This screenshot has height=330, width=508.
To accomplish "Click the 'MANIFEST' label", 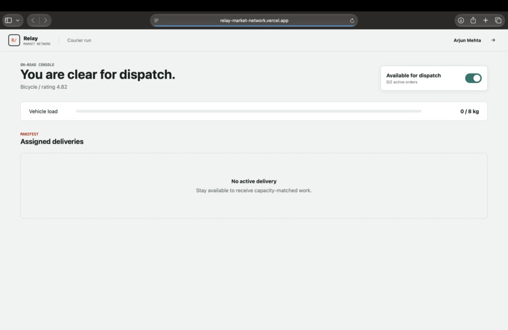I will tap(29, 134).
